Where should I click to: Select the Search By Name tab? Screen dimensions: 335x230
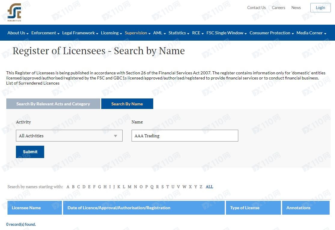(x=127, y=104)
